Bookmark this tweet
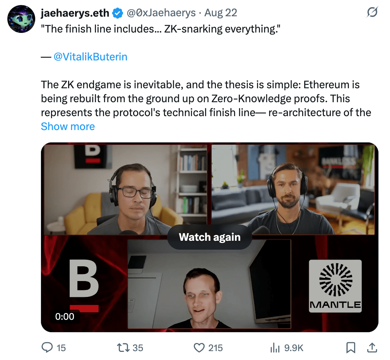The width and height of the screenshot is (390, 360). point(351,348)
